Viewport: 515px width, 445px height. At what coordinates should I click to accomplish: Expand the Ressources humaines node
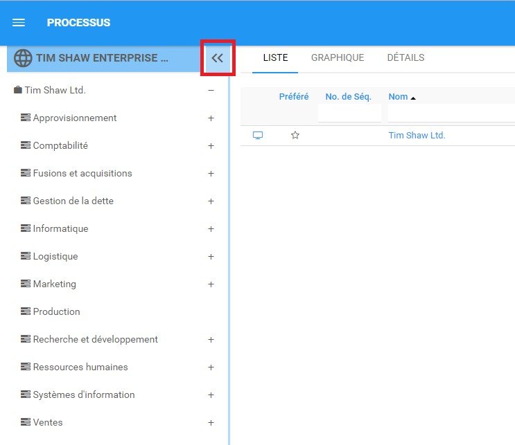(211, 367)
